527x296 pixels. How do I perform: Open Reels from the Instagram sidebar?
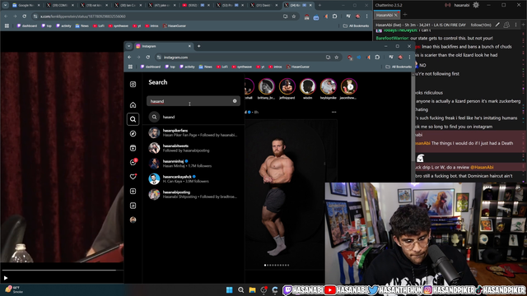point(133,148)
